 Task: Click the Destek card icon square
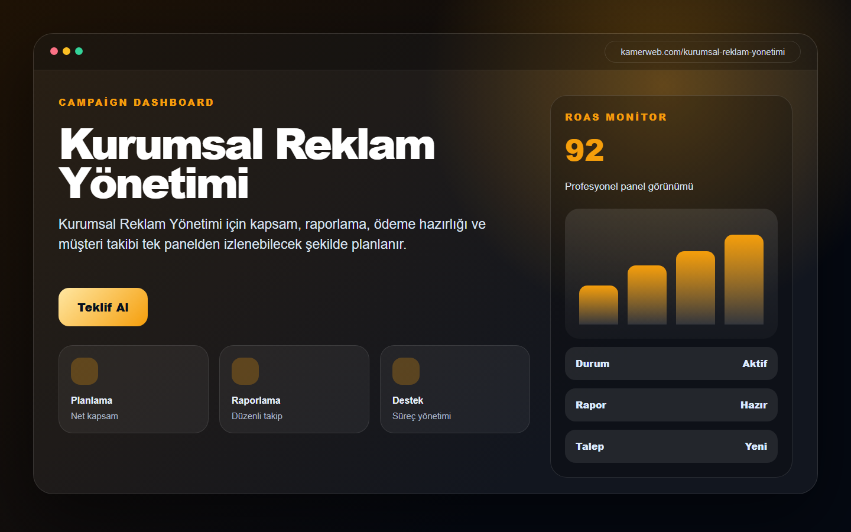(x=406, y=371)
